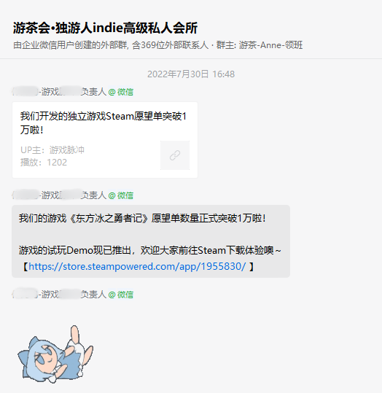Click the @微信 tag above the link card
Image resolution: width=382 pixels, height=393 pixels.
tap(121, 92)
